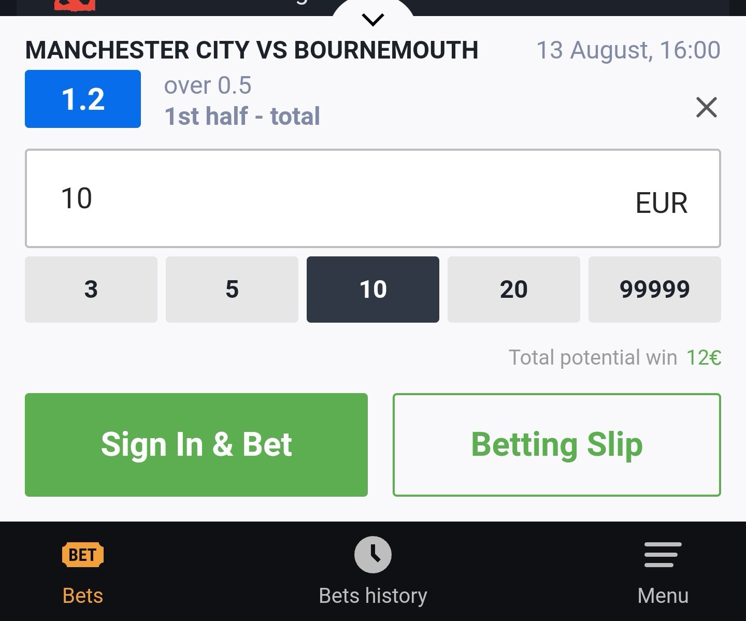Click the Total potential win 12€ amount
746x621 pixels.
(704, 357)
